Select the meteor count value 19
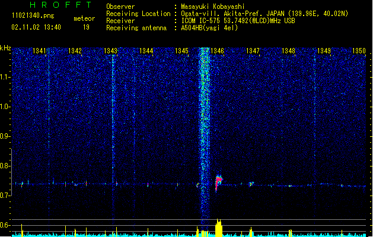The height and width of the screenshot is (237, 373). 86,27
